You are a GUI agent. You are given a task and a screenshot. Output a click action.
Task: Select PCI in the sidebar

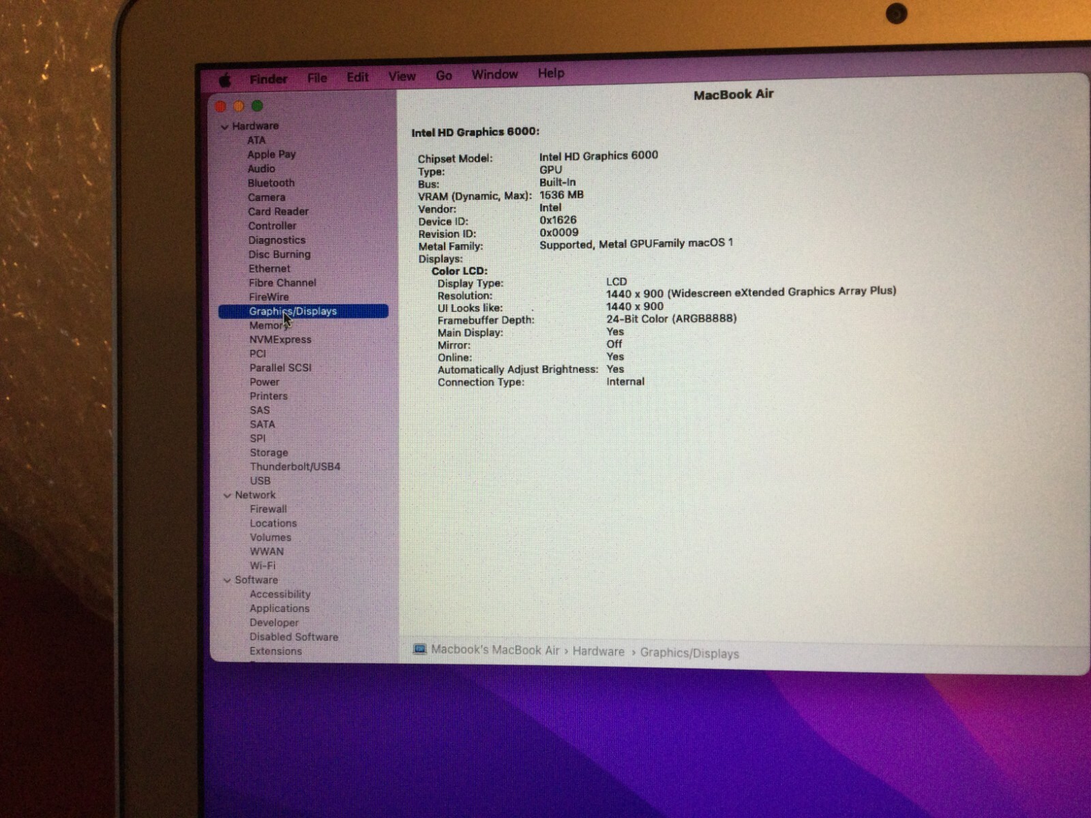click(x=258, y=354)
